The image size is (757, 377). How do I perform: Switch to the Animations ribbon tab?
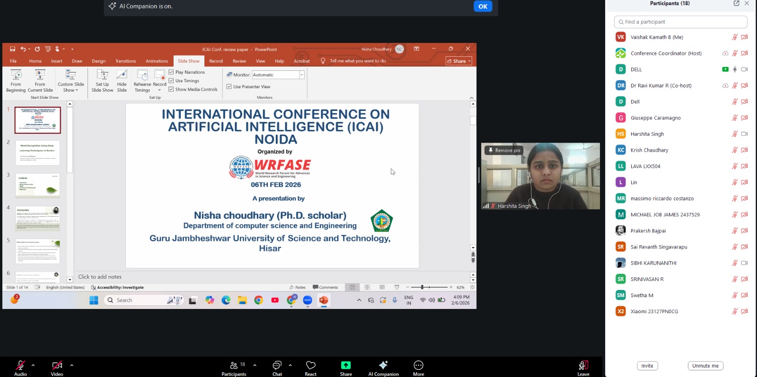[x=157, y=61]
